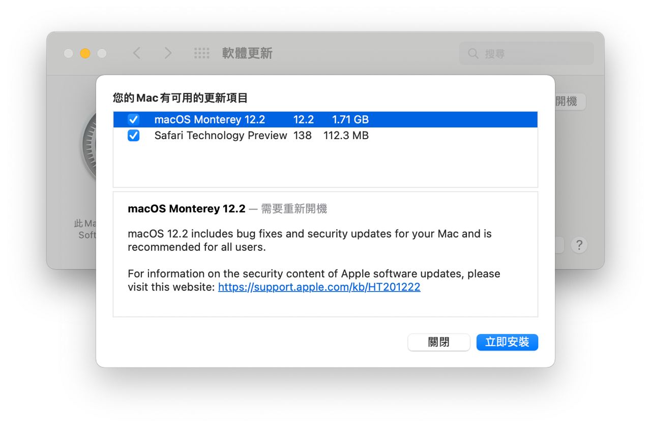Uncheck the Safari Technology Preview checkbox
This screenshot has height=429, width=651.
[x=133, y=136]
